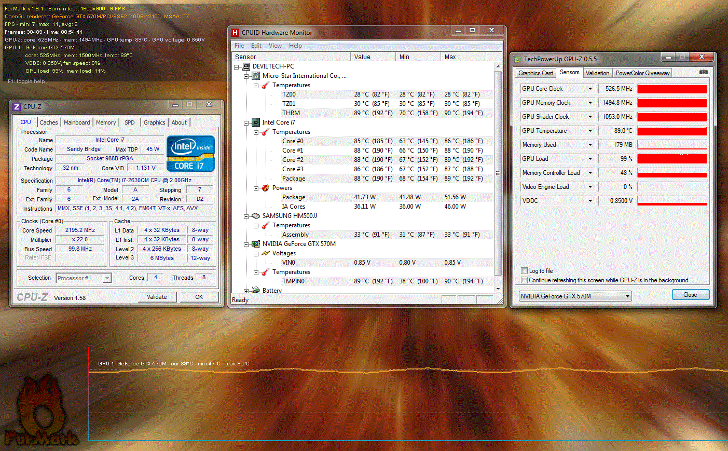Enable the Log to file checkbox

pos(524,271)
